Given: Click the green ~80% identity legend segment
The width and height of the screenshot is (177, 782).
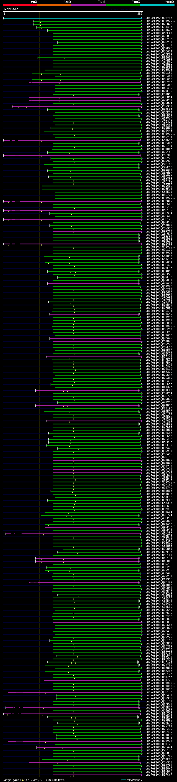Looking at the screenshot, I should coord(123,5).
